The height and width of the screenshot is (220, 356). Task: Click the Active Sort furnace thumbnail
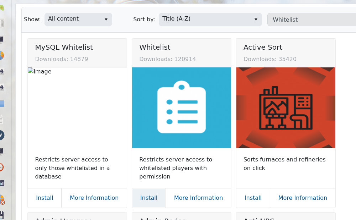[286, 108]
